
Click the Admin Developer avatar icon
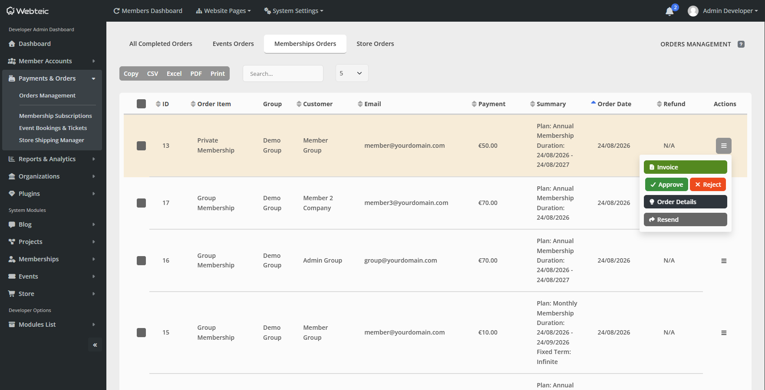pos(693,11)
